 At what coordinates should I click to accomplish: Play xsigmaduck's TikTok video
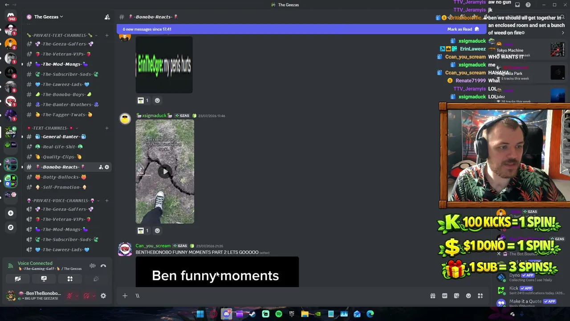pos(165,172)
